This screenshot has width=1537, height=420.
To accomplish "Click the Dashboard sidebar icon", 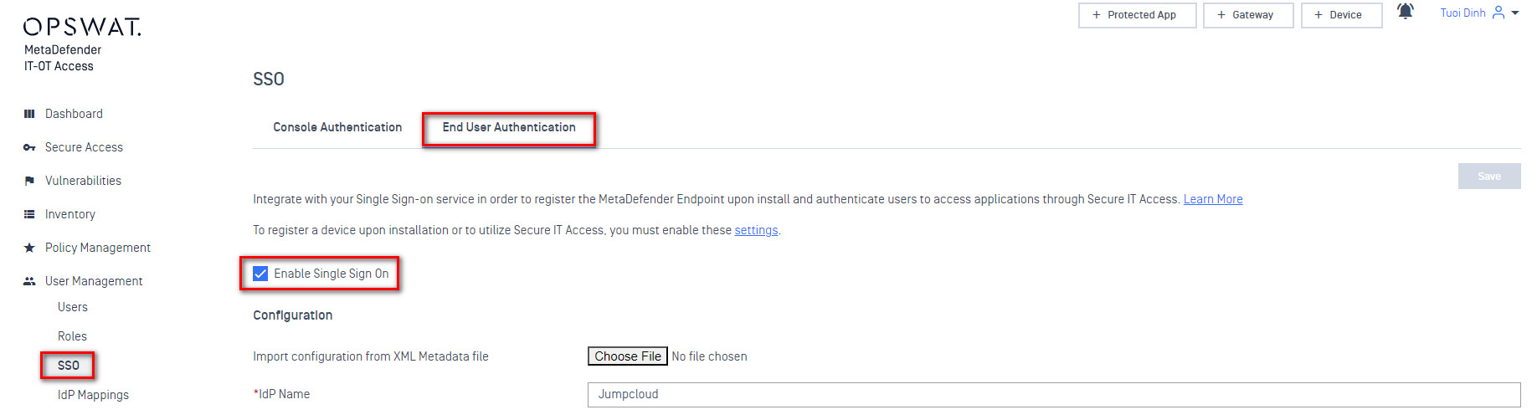I will tap(29, 114).
